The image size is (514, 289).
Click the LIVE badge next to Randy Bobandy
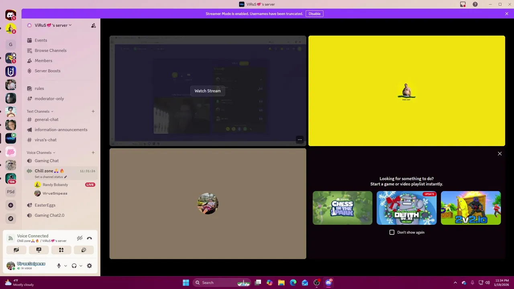pos(90,185)
